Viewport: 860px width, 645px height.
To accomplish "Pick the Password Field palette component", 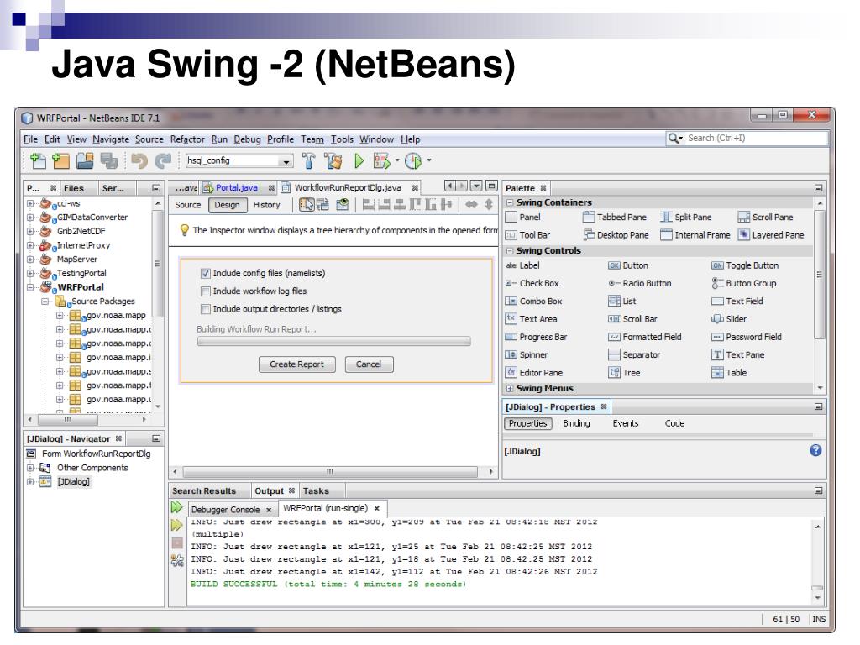I will 747,337.
